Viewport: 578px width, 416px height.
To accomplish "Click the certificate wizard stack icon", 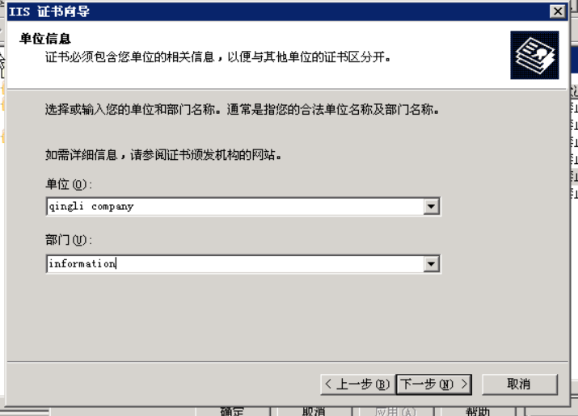I will (534, 55).
